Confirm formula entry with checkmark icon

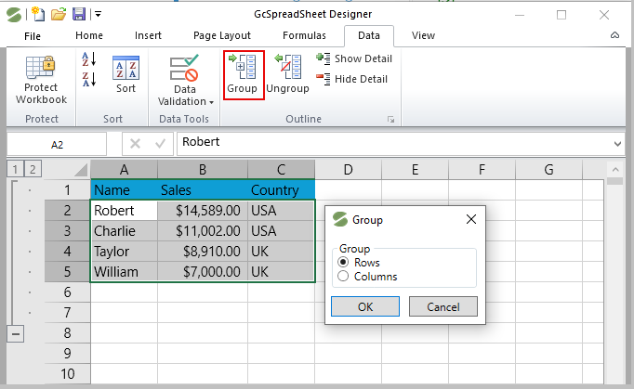pyautogui.click(x=160, y=144)
